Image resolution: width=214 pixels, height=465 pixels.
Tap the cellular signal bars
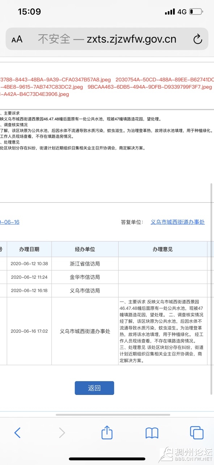pyautogui.click(x=170, y=12)
